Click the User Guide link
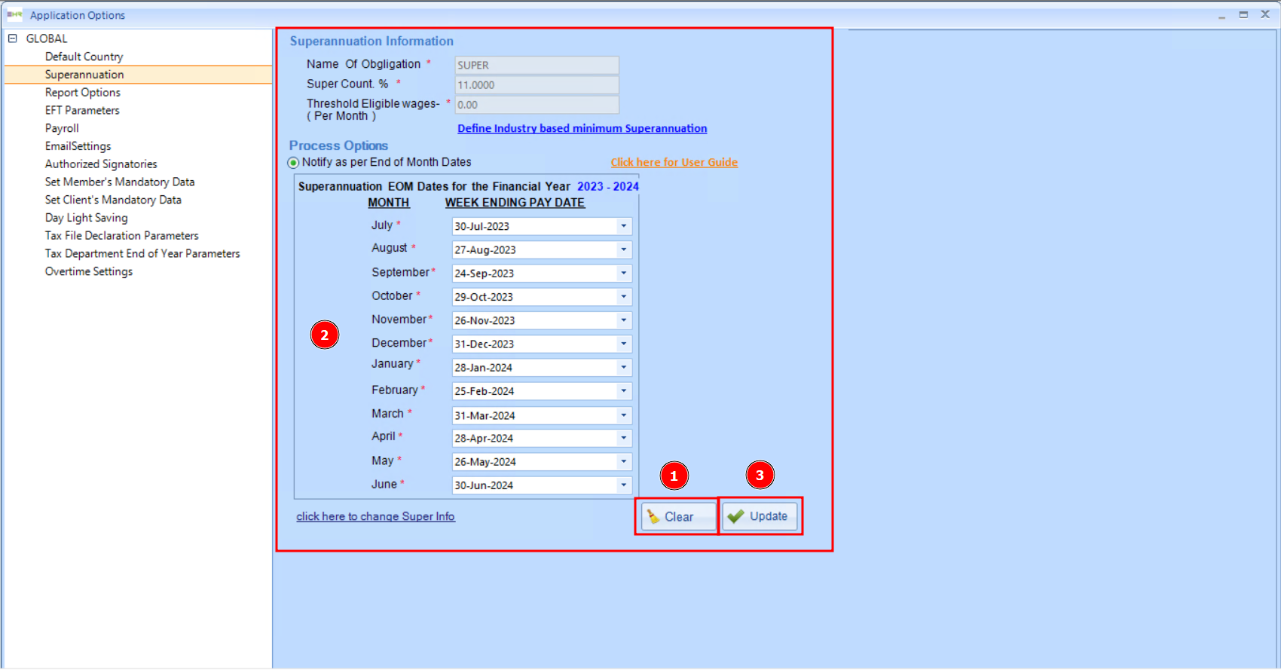Image resolution: width=1281 pixels, height=670 pixels. pos(674,163)
